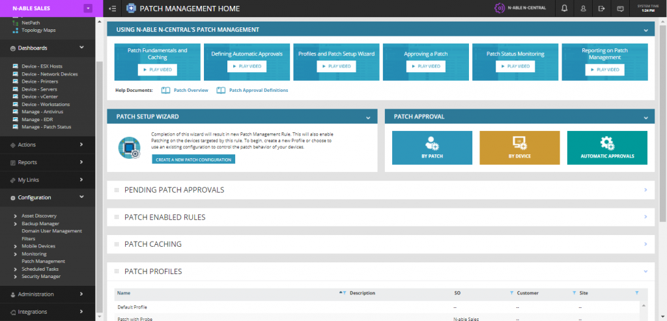The width and height of the screenshot is (667, 321).
Task: Click the N-able N-central logo
Action: coord(520,8)
